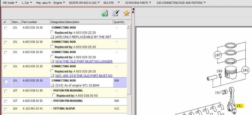Screen dimensions: 252x115
Task: Select checkbox for fitting sleeve A 102 991 03 41
Action: pos(6,109)
